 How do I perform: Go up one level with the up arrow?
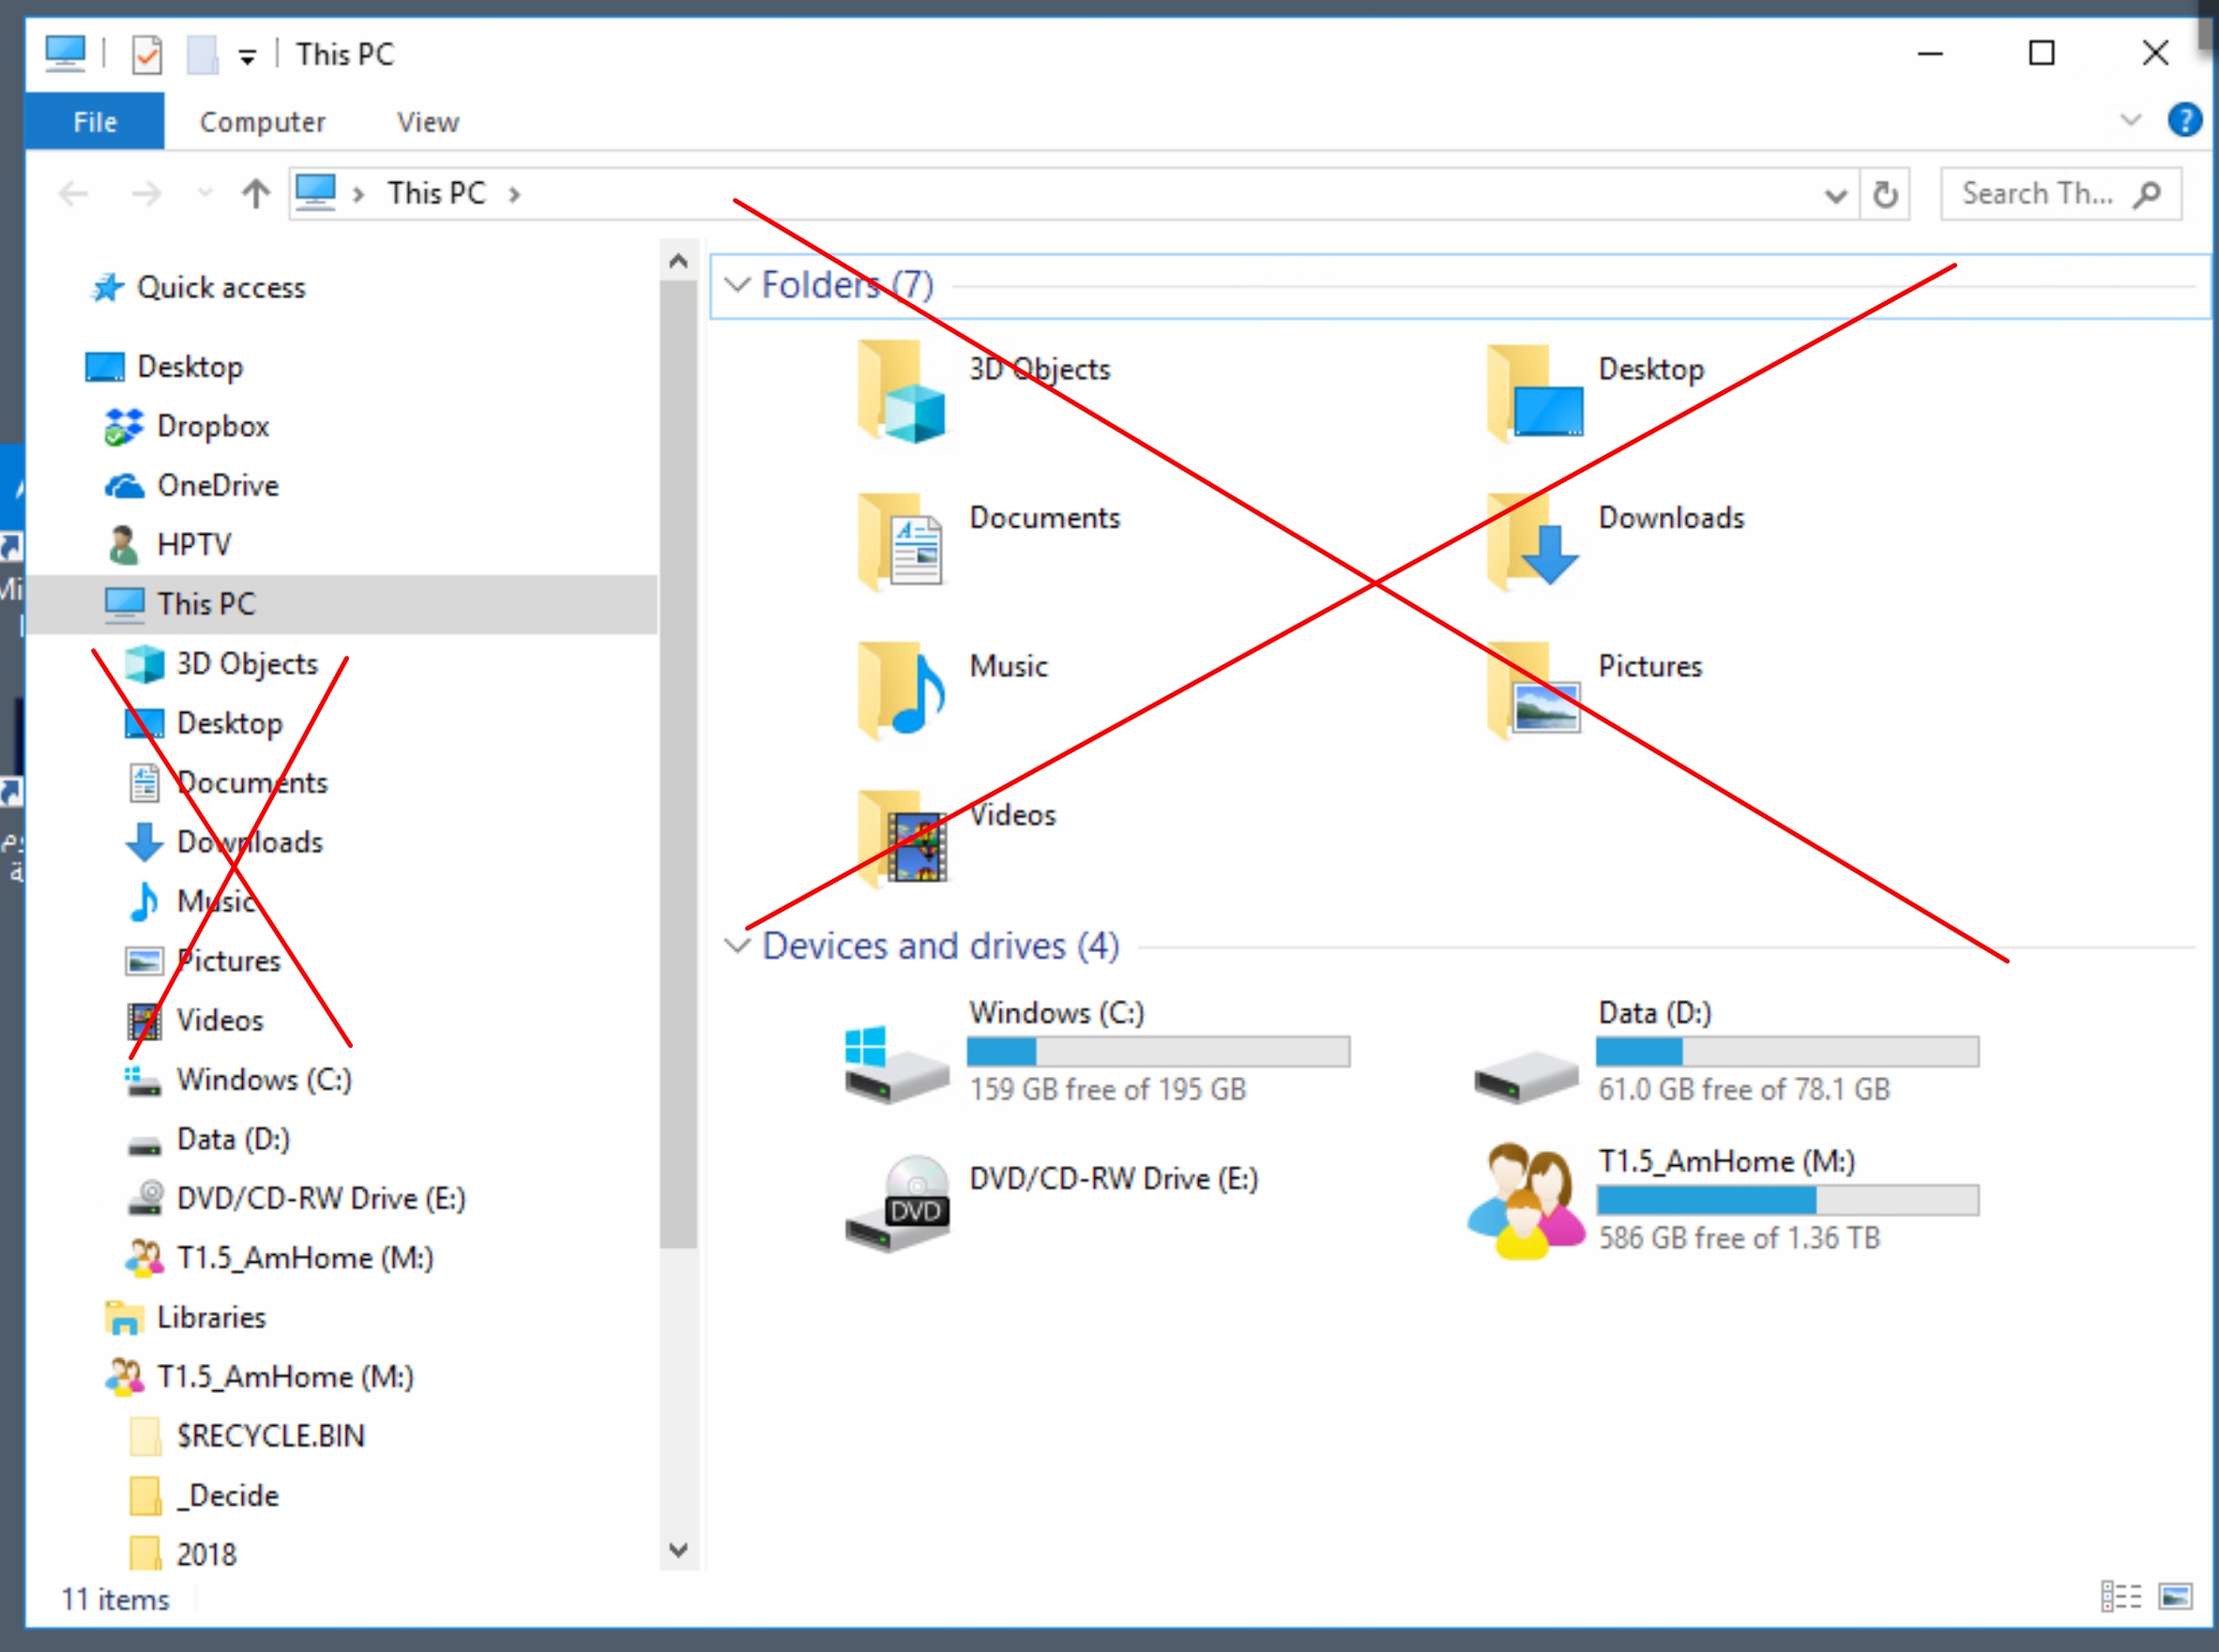tap(256, 193)
